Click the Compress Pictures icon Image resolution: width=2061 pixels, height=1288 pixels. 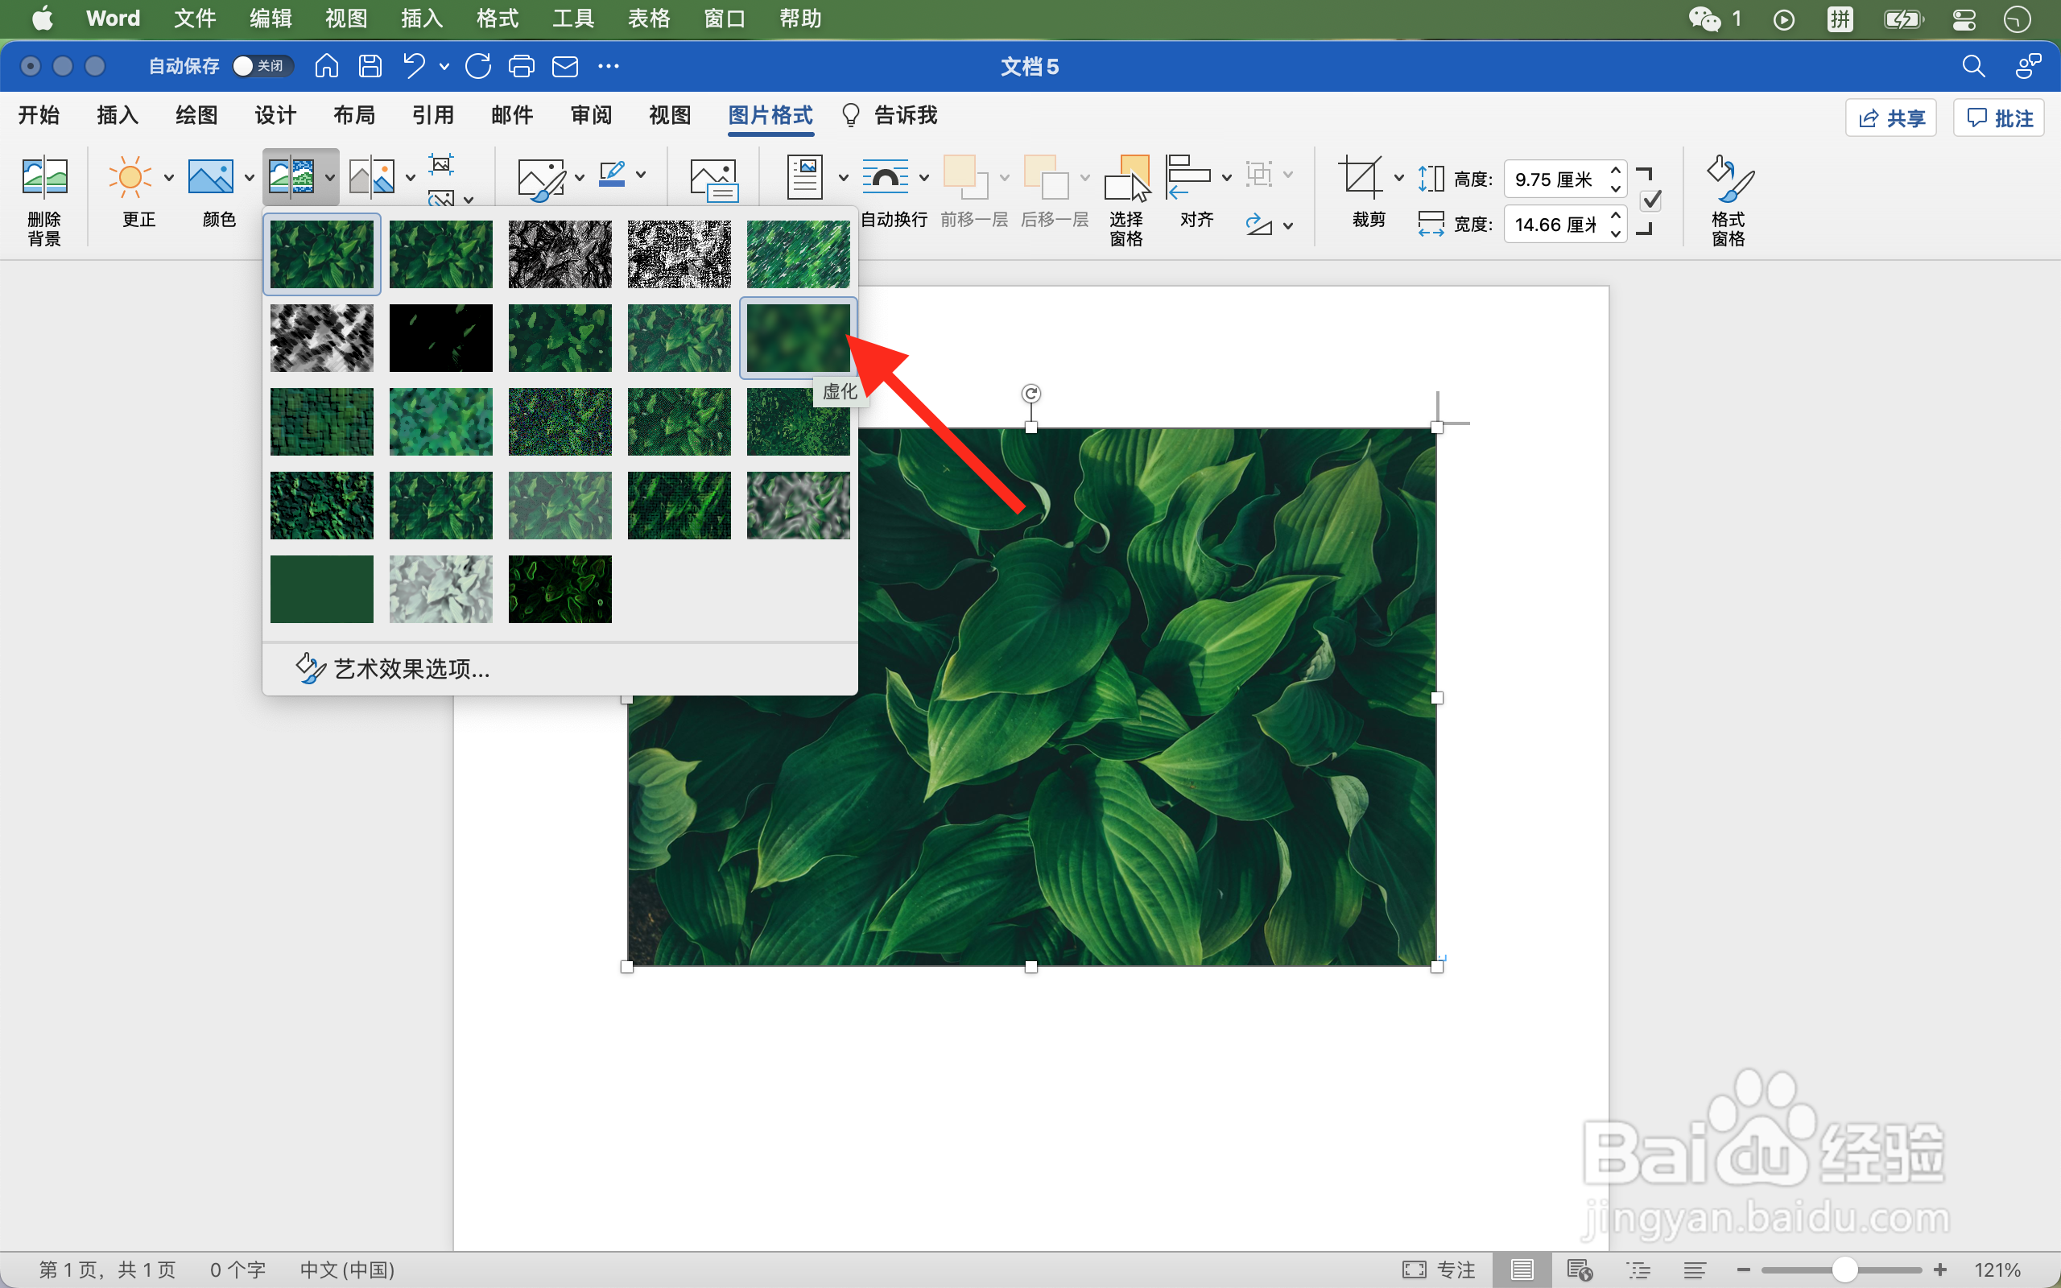coord(441,163)
